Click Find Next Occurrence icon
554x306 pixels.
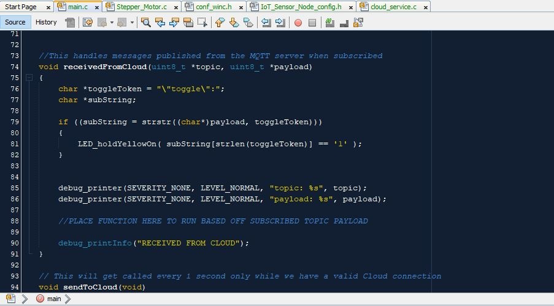point(174,23)
